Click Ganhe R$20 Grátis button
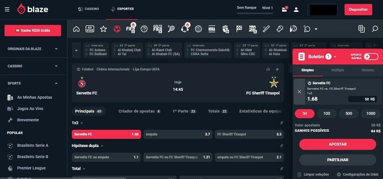This screenshot has width=383, height=179. click(33, 31)
